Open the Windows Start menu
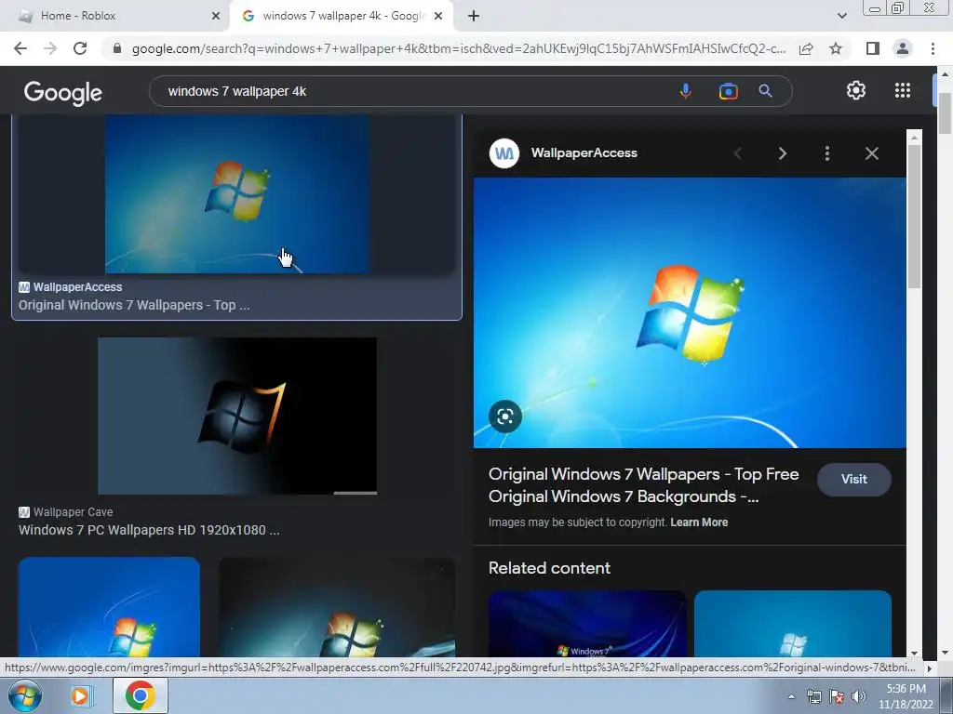The height and width of the screenshot is (714, 953). 25,695
